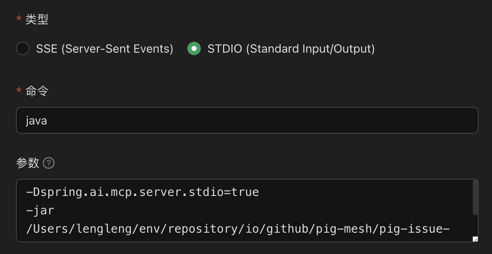
Task: Place cursor in the /Users/lengleng path line
Action: point(238,229)
